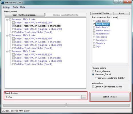Check English audio track under MKV 1
Screen dimensions: 133x114
point(13,29)
